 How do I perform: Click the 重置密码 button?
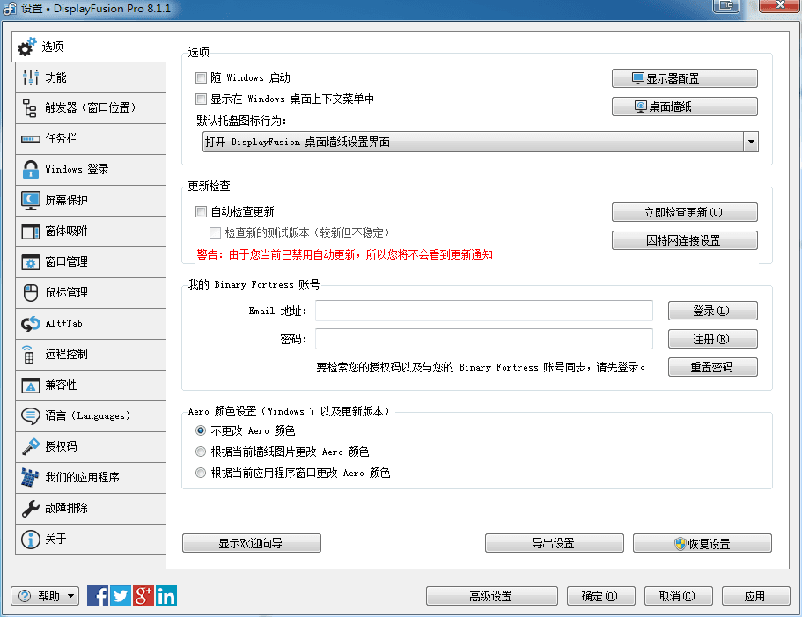pyautogui.click(x=712, y=367)
